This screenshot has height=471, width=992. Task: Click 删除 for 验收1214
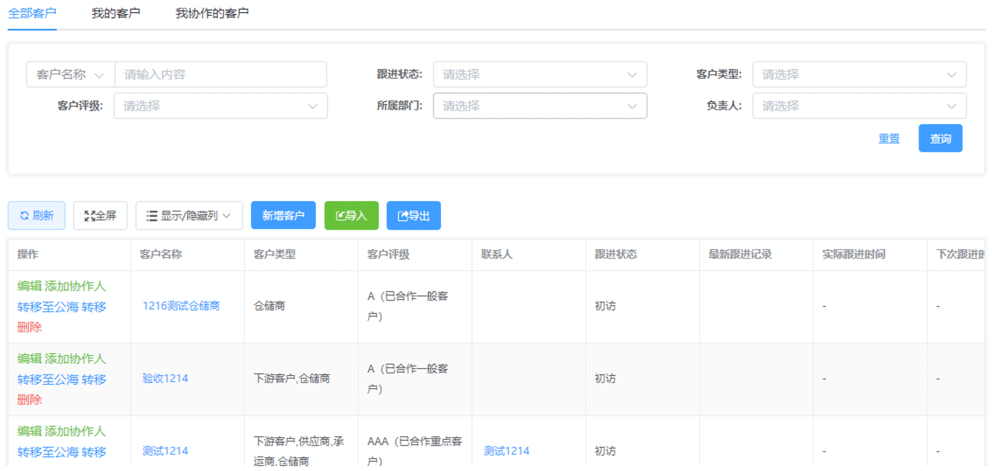point(30,400)
